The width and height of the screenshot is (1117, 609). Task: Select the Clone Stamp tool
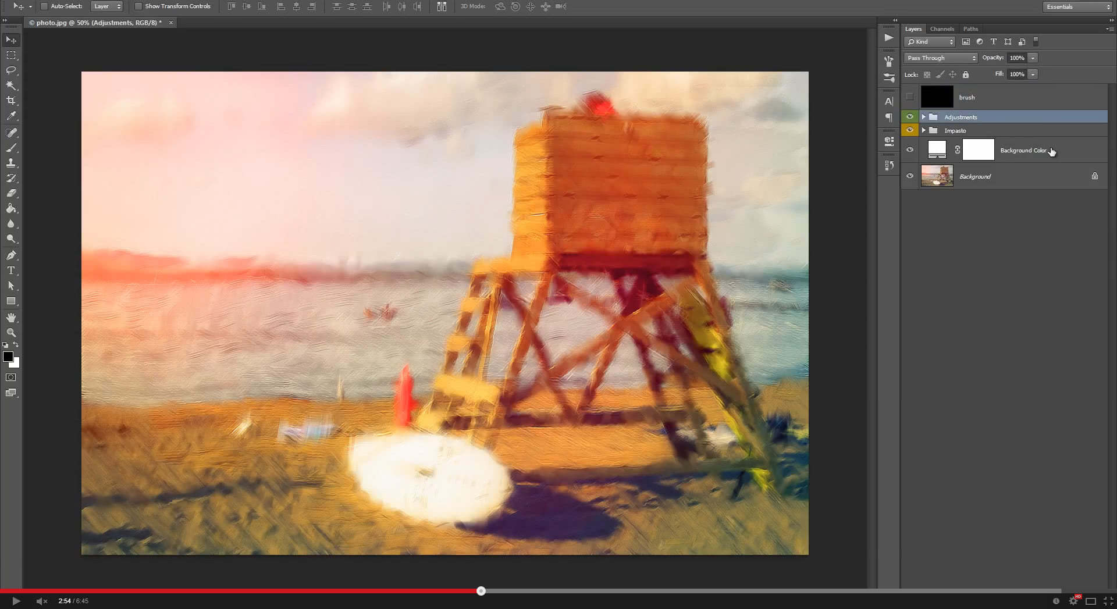point(11,163)
